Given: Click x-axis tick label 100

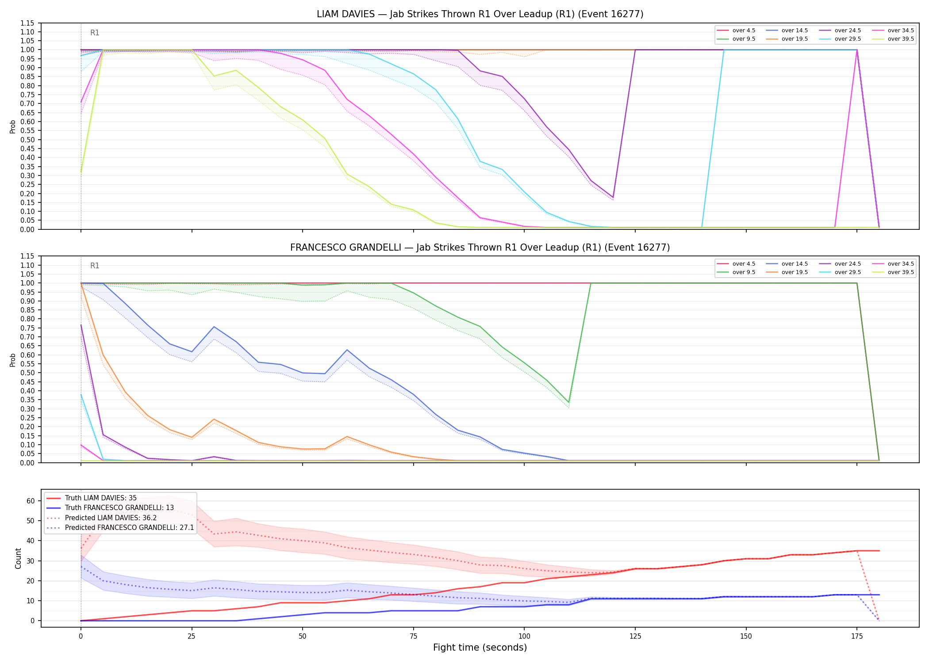Looking at the screenshot, I should [x=524, y=636].
